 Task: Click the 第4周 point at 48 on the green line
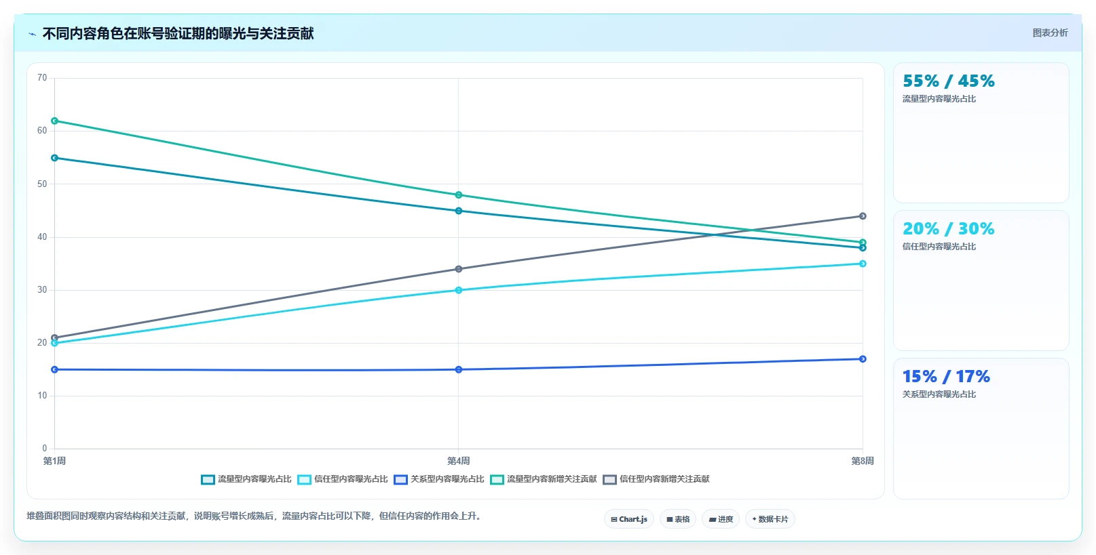coord(459,195)
